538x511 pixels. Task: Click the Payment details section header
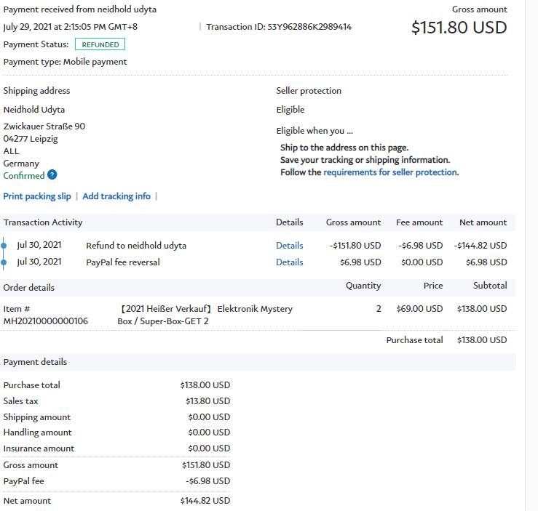tap(35, 362)
